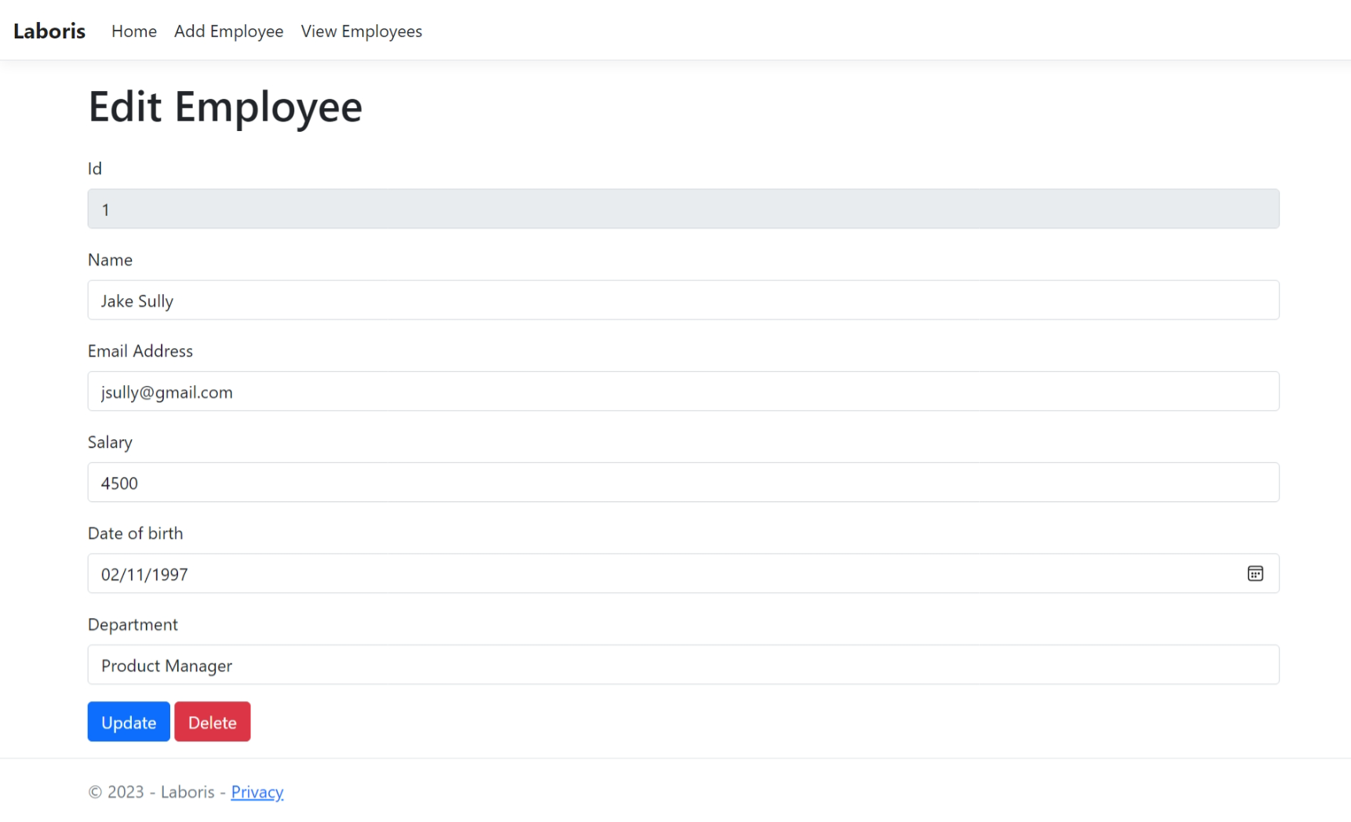The width and height of the screenshot is (1351, 822).
Task: Go to the Add Employee page
Action: point(228,31)
